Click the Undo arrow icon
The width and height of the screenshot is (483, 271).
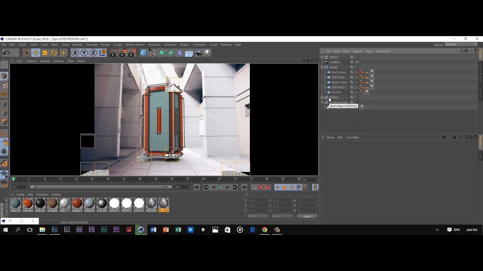click(x=6, y=53)
